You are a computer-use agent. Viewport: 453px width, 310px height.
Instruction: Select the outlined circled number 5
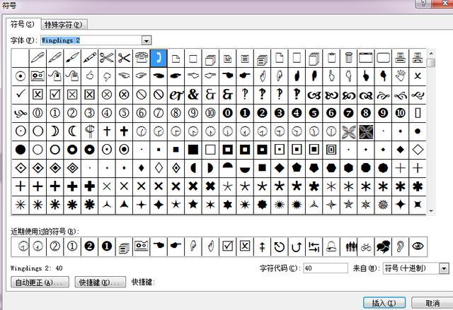(x=124, y=113)
